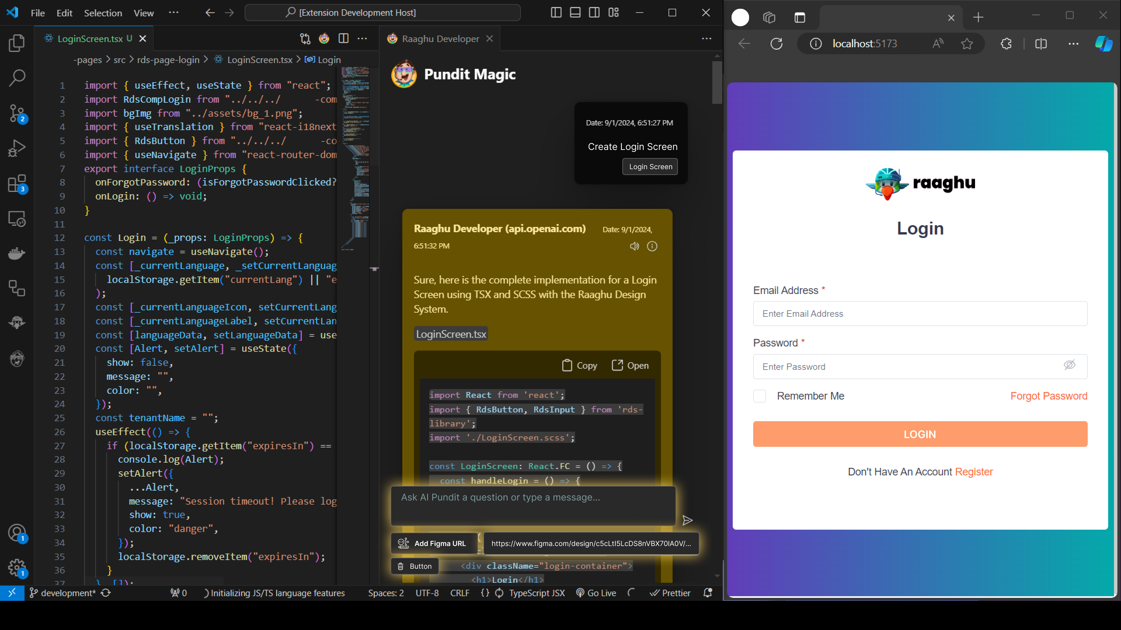Click the Register link on login screen

click(x=973, y=472)
